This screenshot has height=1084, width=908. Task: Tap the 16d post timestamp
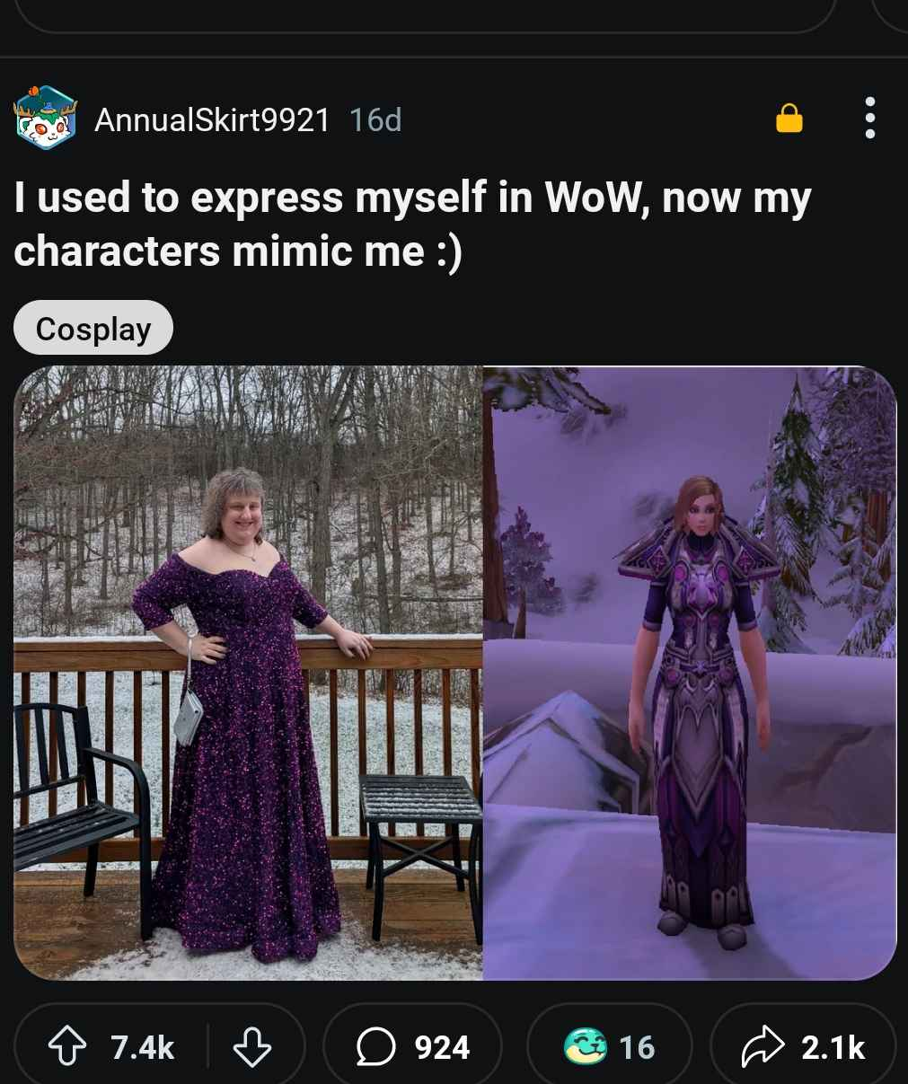375,119
